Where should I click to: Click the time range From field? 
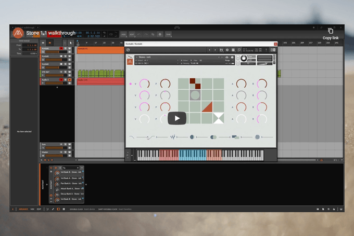pos(30,45)
